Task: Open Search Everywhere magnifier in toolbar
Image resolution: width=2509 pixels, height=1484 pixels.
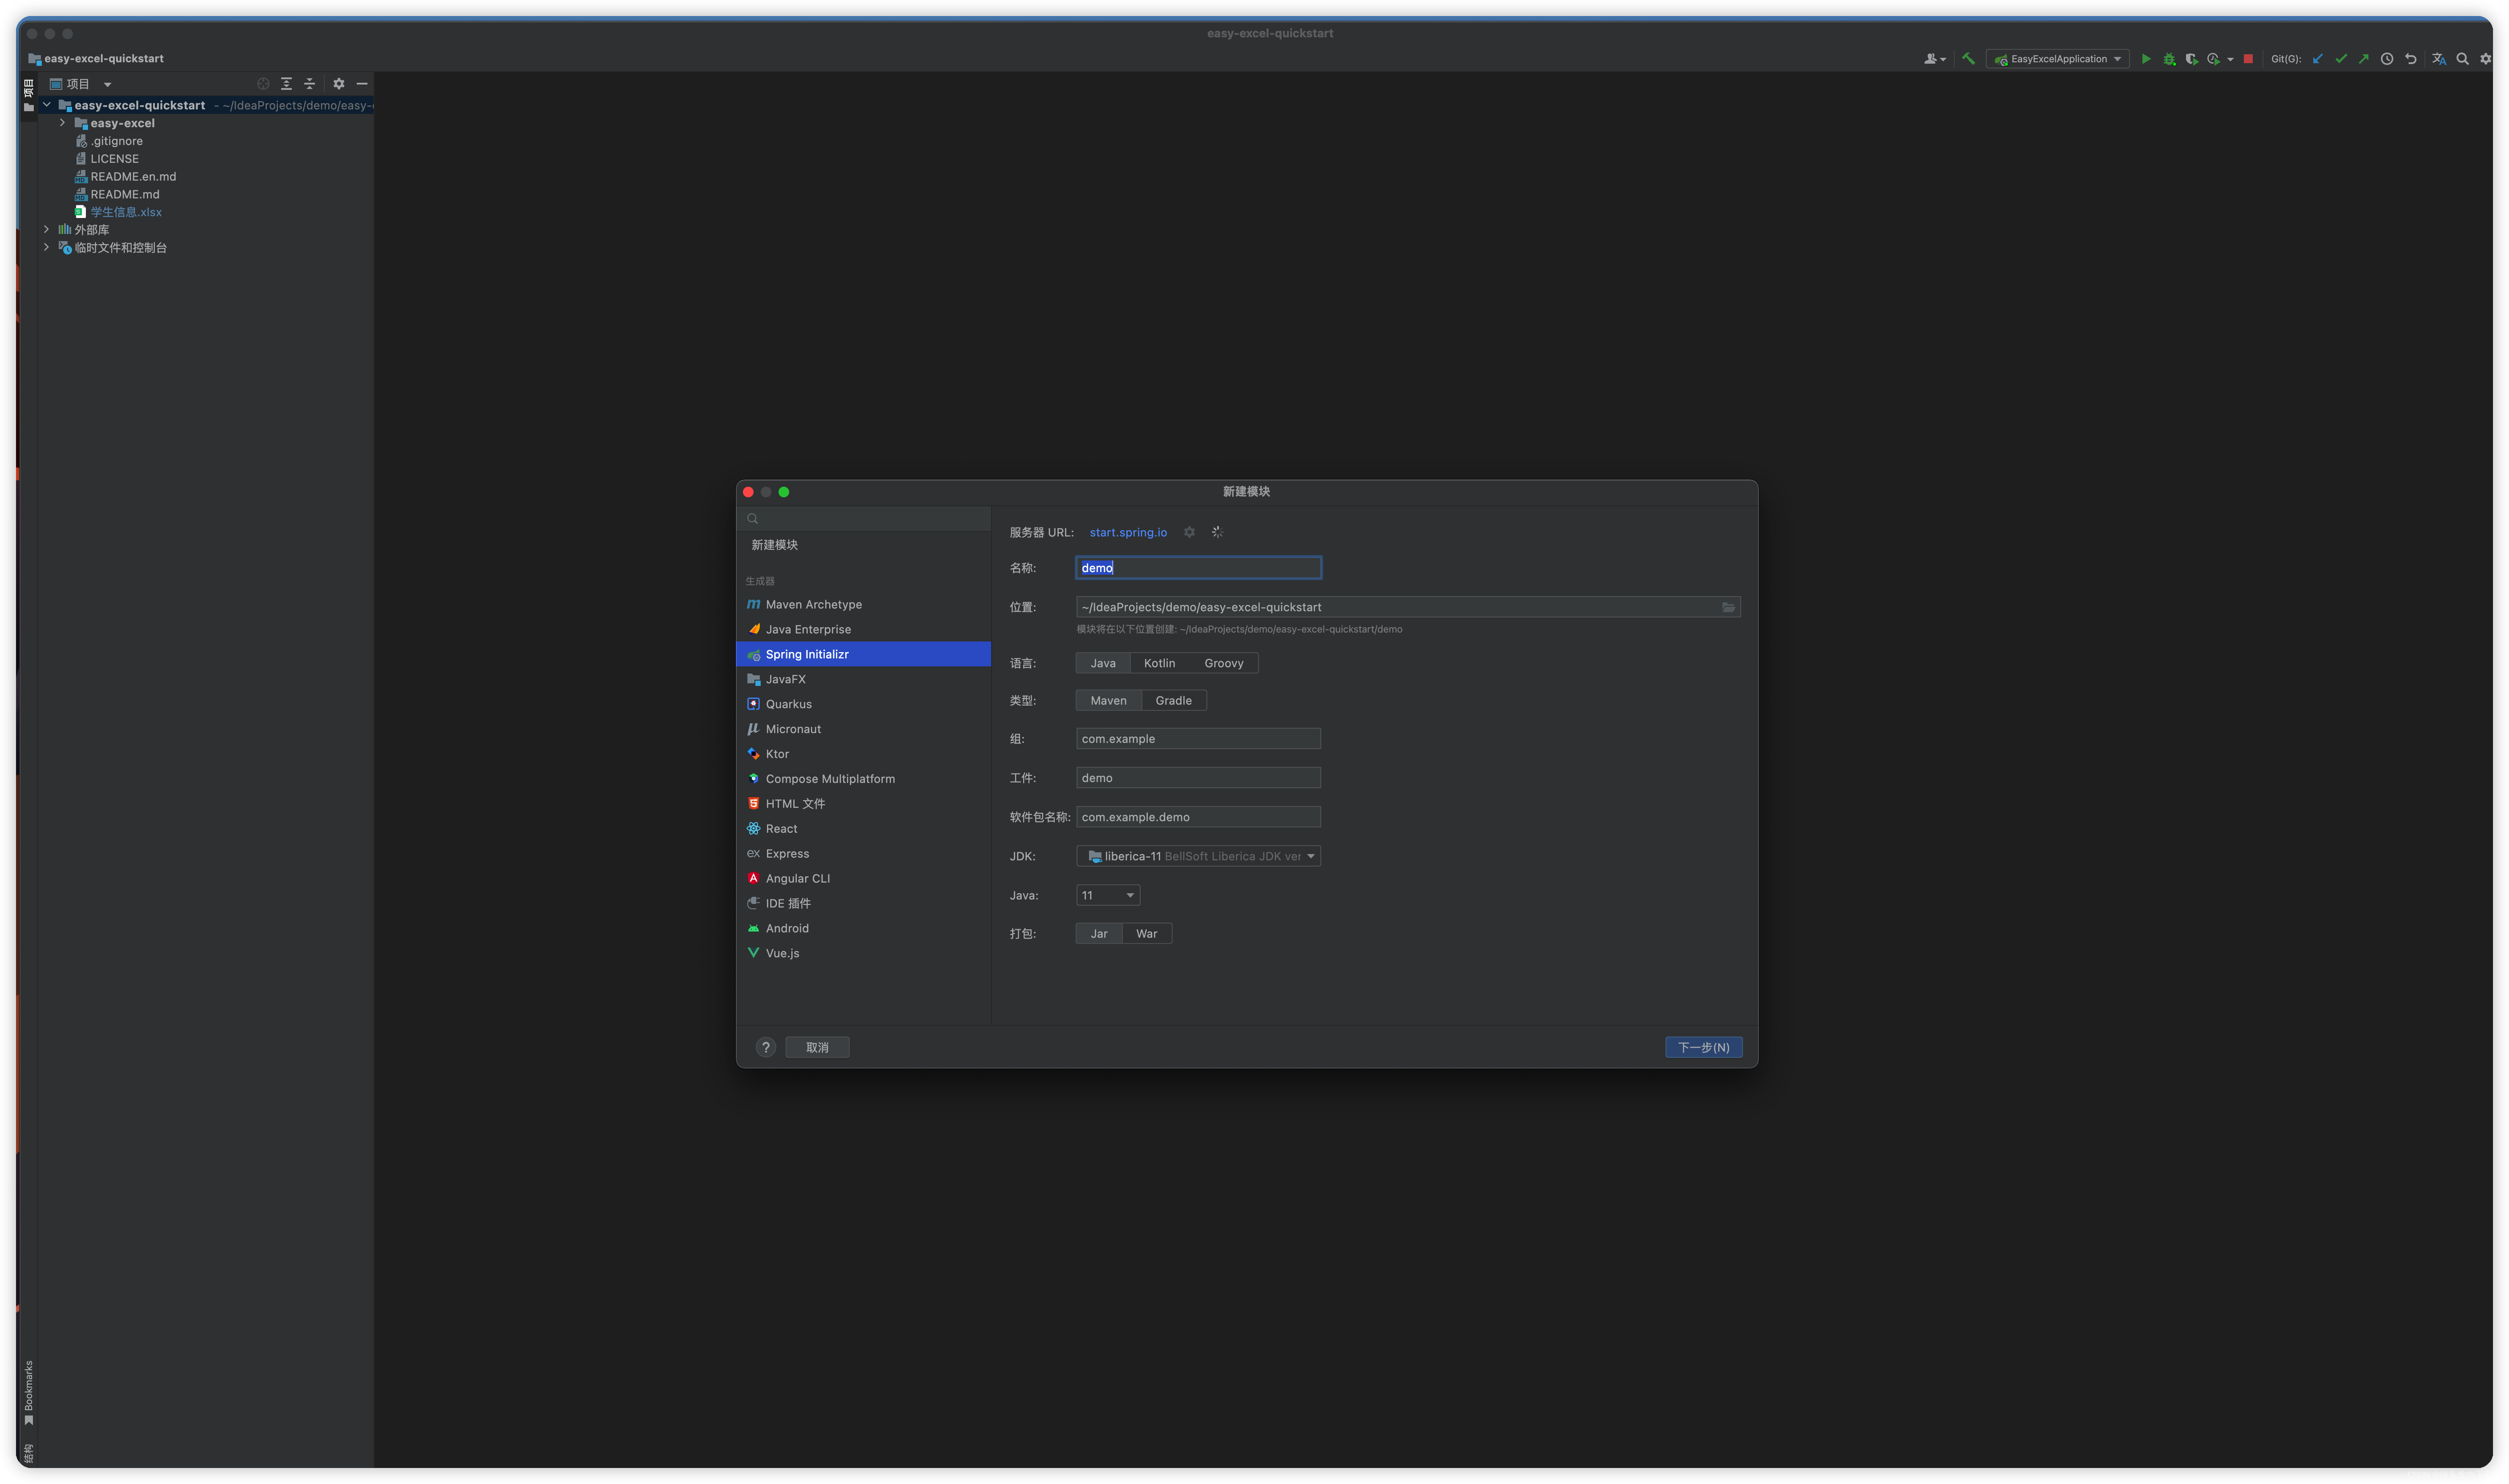Action: point(2462,59)
